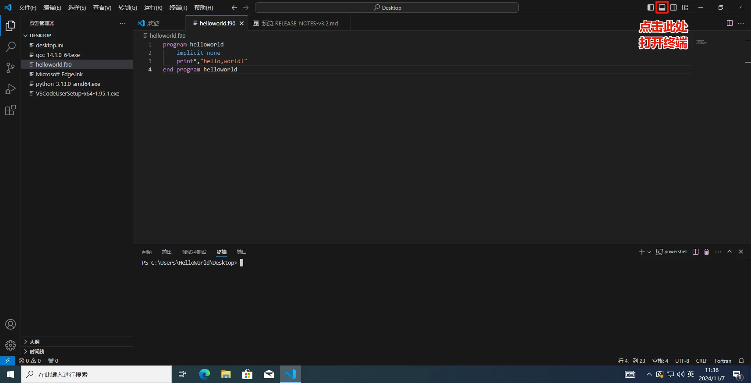Close the terminal panel
This screenshot has height=383, width=751.
click(741, 252)
